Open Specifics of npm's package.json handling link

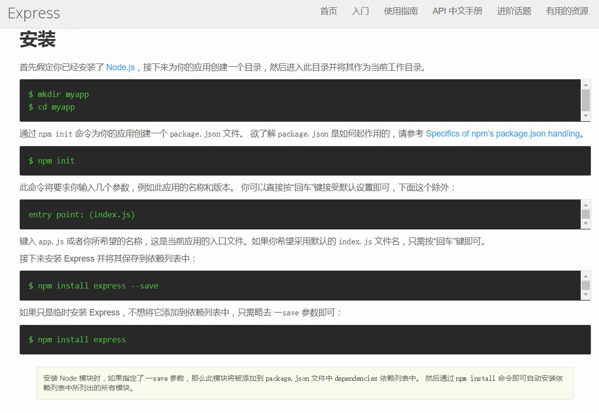(x=503, y=134)
